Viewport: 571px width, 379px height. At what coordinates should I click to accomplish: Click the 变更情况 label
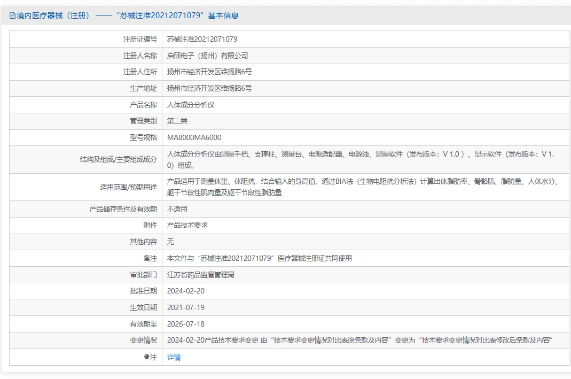pos(144,340)
